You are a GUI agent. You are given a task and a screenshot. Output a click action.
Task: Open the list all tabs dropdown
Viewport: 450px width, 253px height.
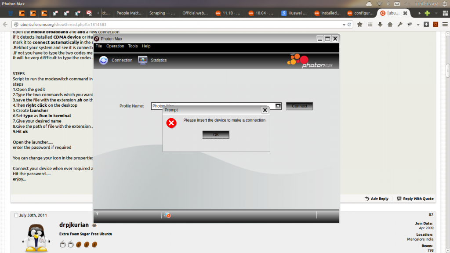436,13
